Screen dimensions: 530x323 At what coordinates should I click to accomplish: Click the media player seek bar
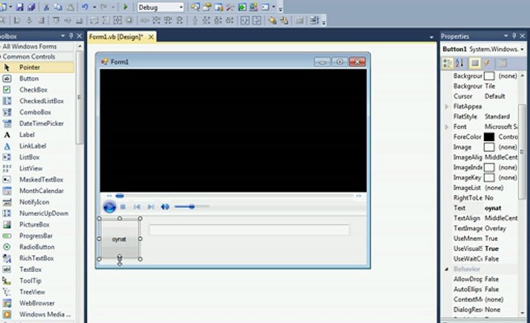[x=234, y=196]
